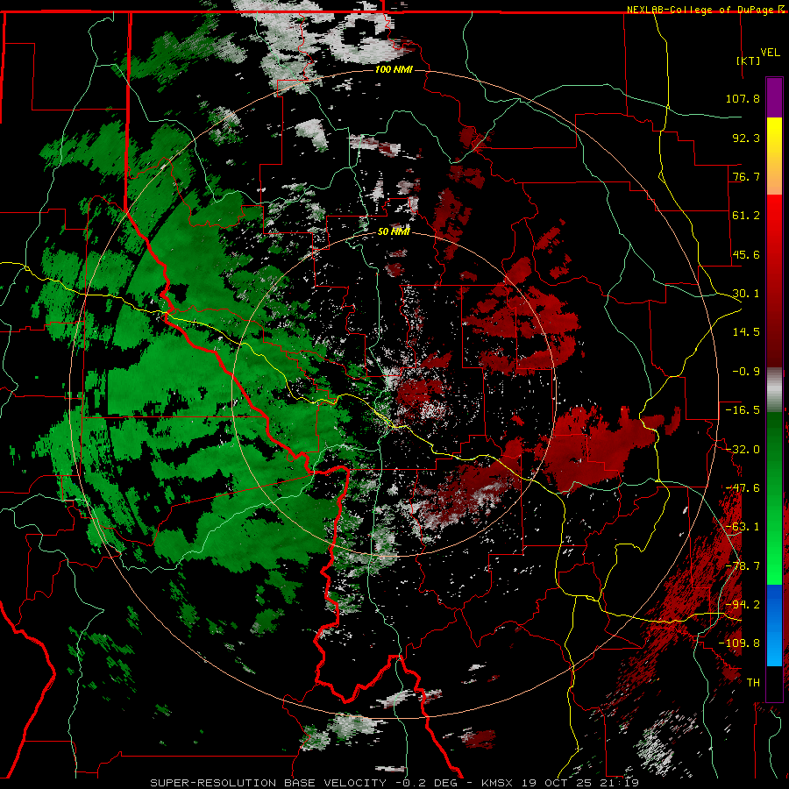Click the -109.8 scale value
The width and height of the screenshot is (789, 789).
coord(739,643)
